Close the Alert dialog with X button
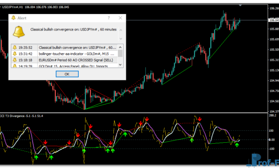This screenshot has height=168, width=279. click(x=120, y=18)
